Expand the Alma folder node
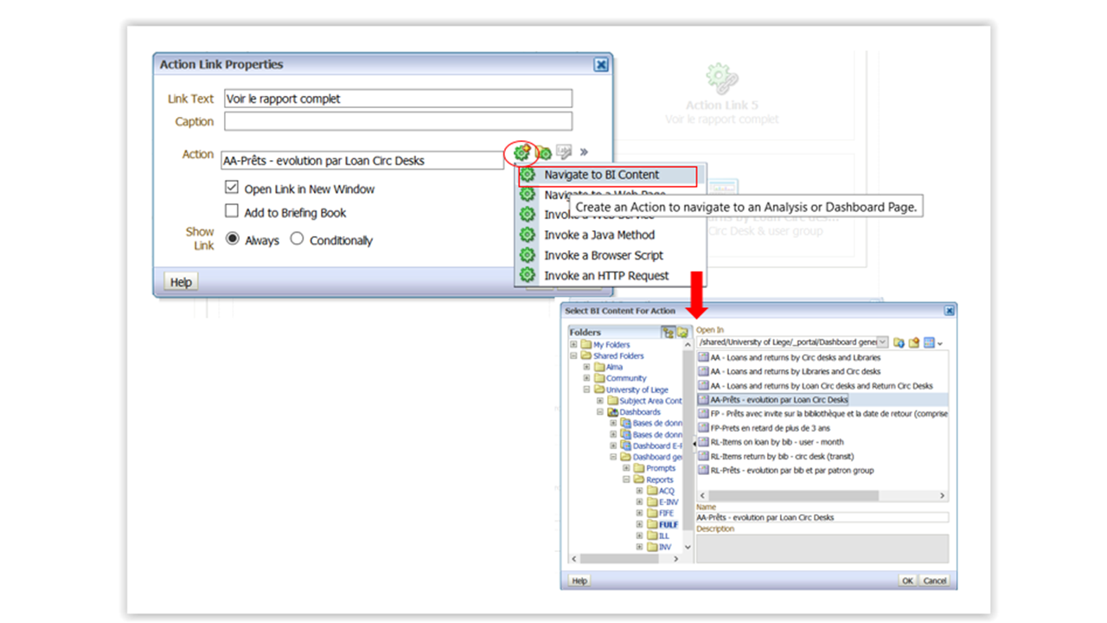 pyautogui.click(x=587, y=367)
